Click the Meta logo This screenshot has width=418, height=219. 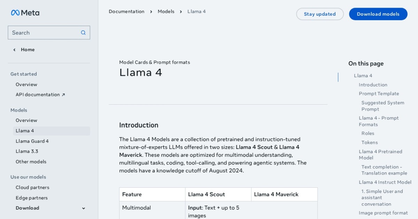point(25,13)
